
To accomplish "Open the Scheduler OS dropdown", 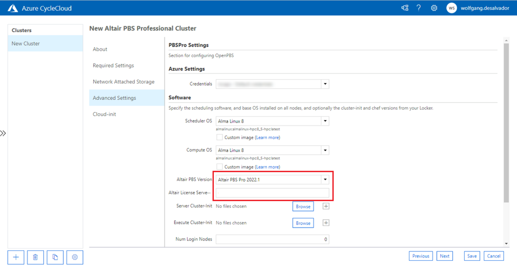I will (x=325, y=121).
